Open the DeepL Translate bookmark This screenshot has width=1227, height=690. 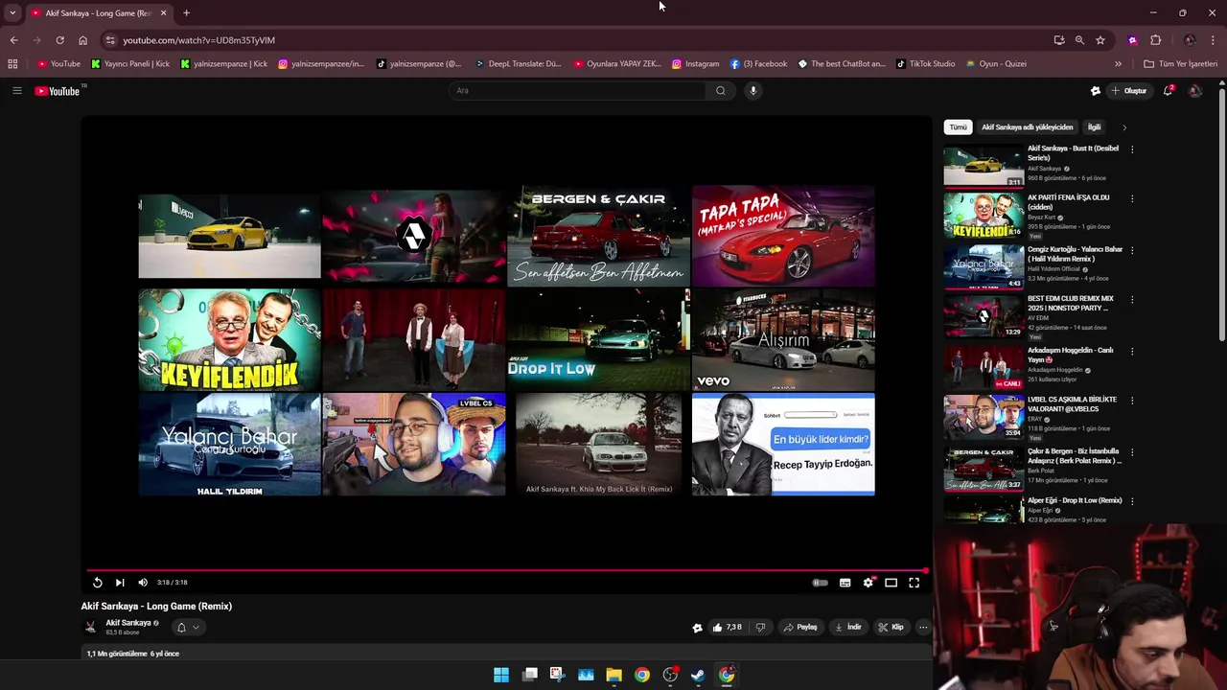pyautogui.click(x=519, y=64)
